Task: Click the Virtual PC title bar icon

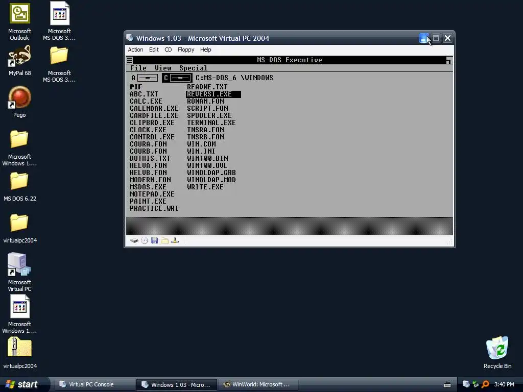Action: (x=130, y=38)
